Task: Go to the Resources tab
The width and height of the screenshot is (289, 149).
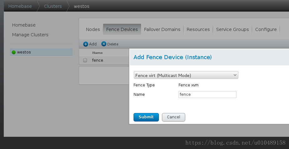Action: coord(198,29)
